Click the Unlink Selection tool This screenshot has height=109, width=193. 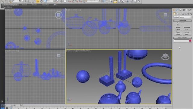6,1
